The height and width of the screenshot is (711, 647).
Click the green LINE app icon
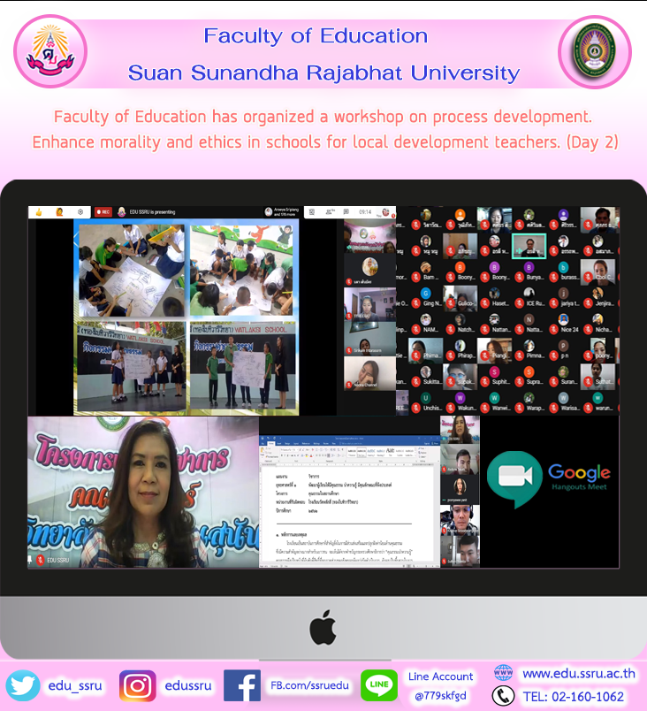coord(379,685)
